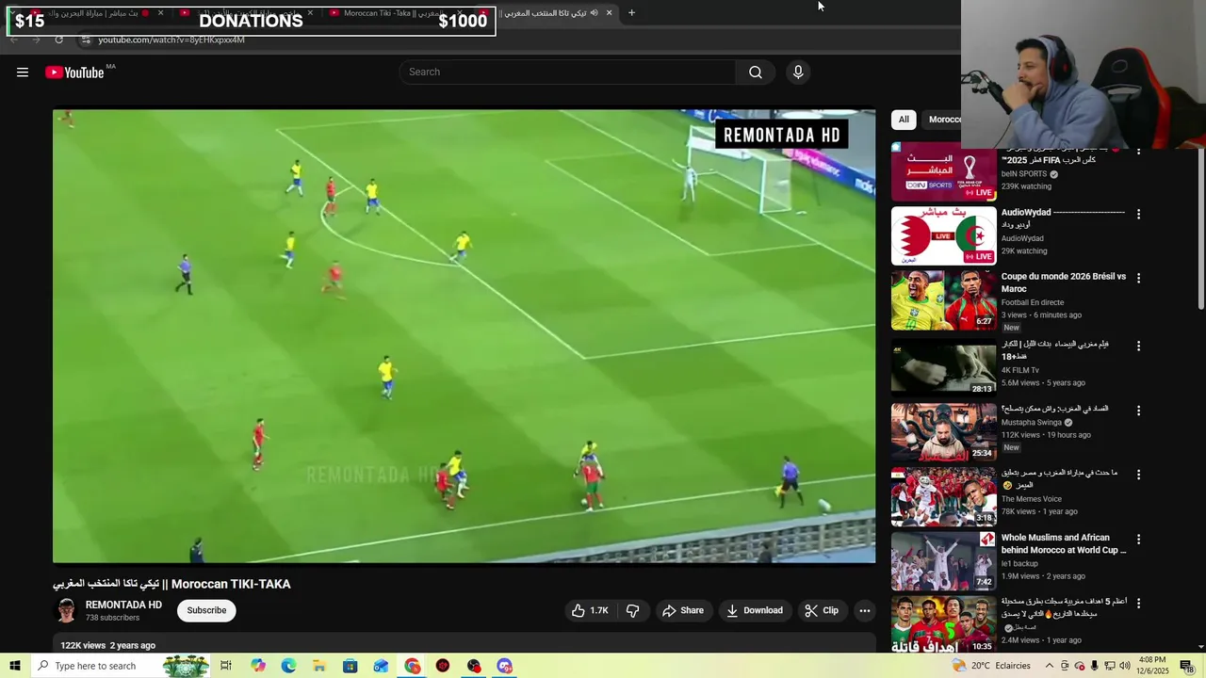Share the Moroccan TIKI-TAKA video

coord(683,610)
